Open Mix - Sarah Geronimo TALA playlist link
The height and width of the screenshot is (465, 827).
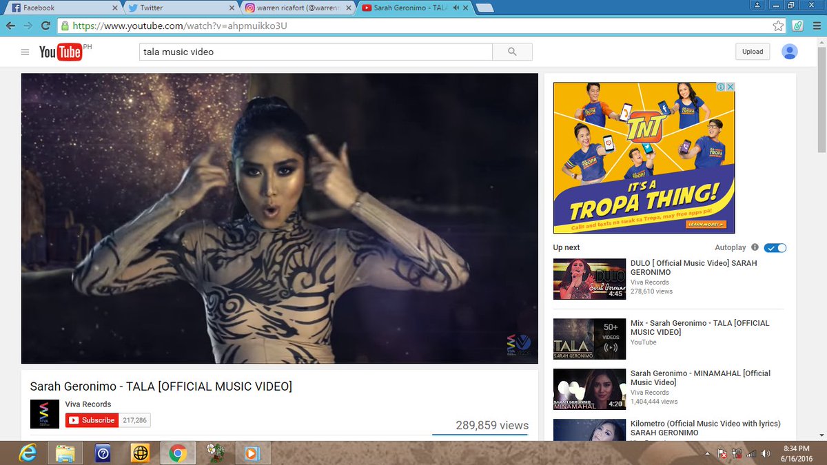click(700, 328)
